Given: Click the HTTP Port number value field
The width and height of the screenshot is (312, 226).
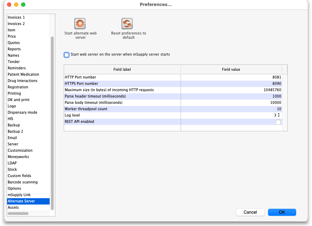Looking at the screenshot, I should [231, 77].
